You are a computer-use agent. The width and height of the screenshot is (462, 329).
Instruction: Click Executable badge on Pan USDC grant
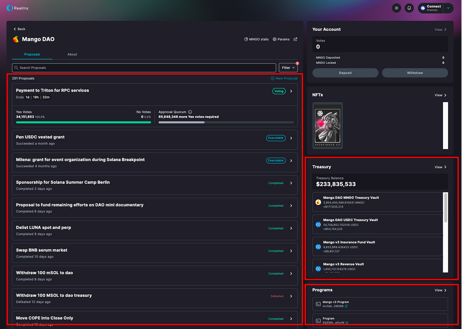[x=276, y=138]
